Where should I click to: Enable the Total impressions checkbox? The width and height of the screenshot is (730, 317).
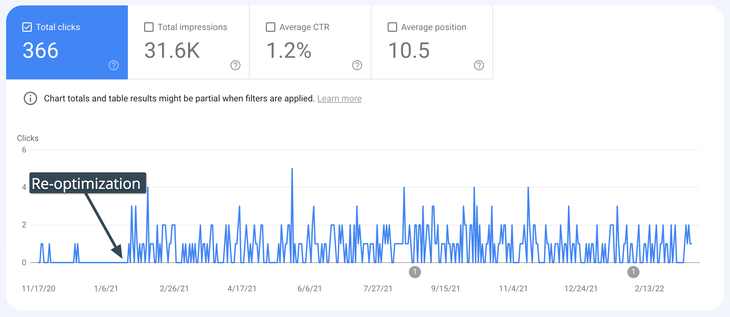click(149, 27)
